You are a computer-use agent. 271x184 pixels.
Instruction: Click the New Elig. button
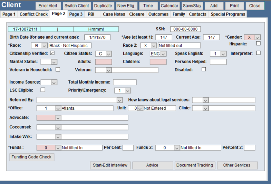126,6
